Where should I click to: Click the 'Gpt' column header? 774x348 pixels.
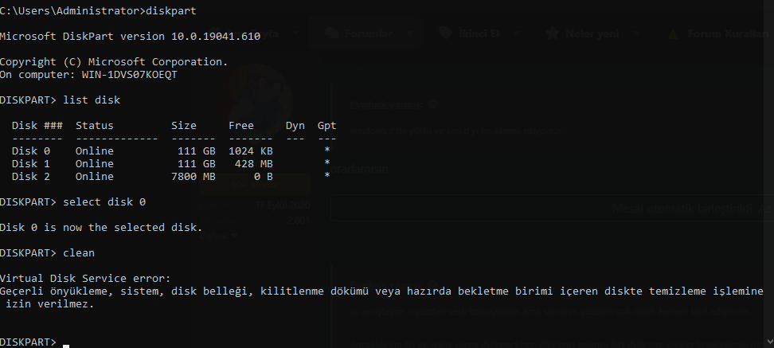pyautogui.click(x=326, y=125)
